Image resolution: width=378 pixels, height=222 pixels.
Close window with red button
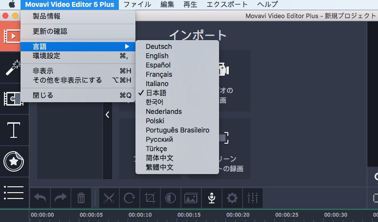(5, 16)
